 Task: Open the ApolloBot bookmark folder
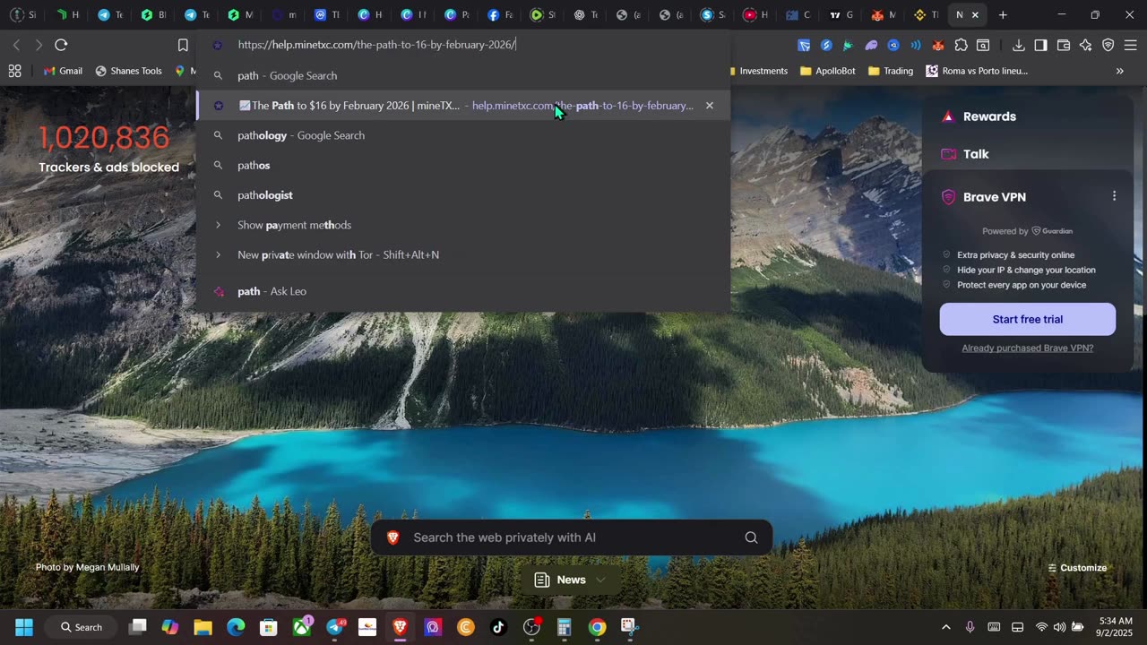pyautogui.click(x=827, y=71)
